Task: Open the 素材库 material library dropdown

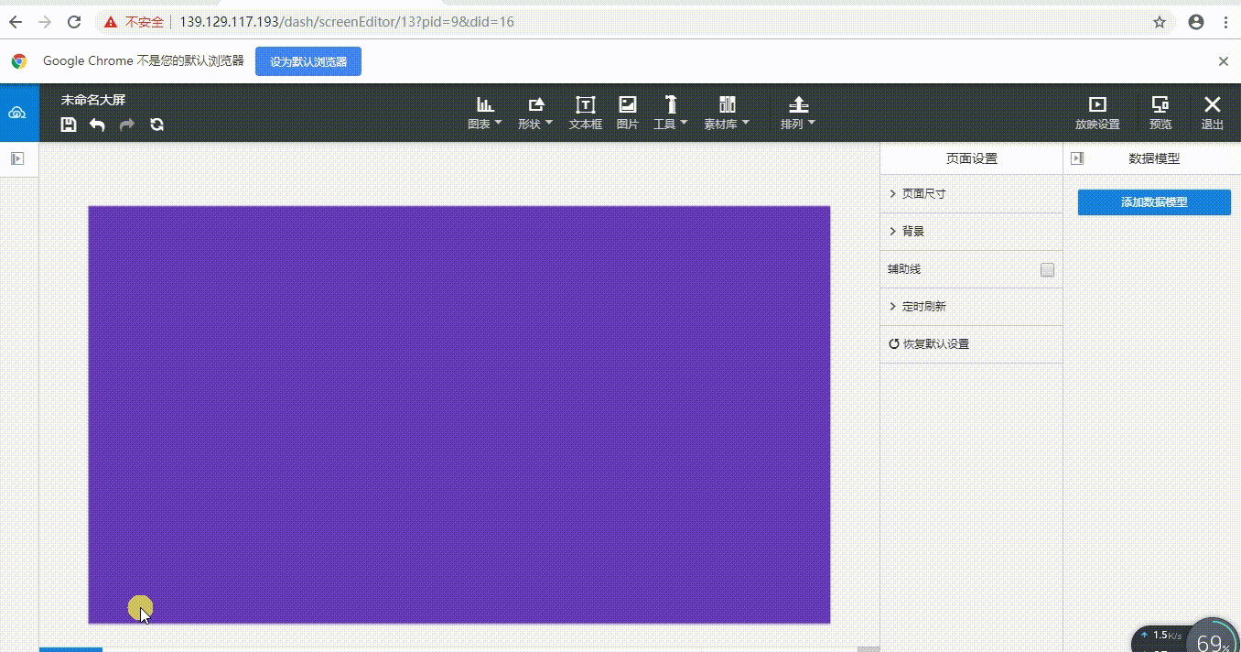Action: pos(727,114)
